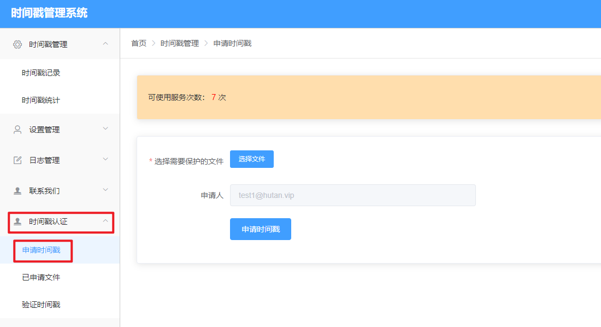The image size is (601, 327).
Task: Click the person icon beside 联系我们
Action: click(17, 191)
